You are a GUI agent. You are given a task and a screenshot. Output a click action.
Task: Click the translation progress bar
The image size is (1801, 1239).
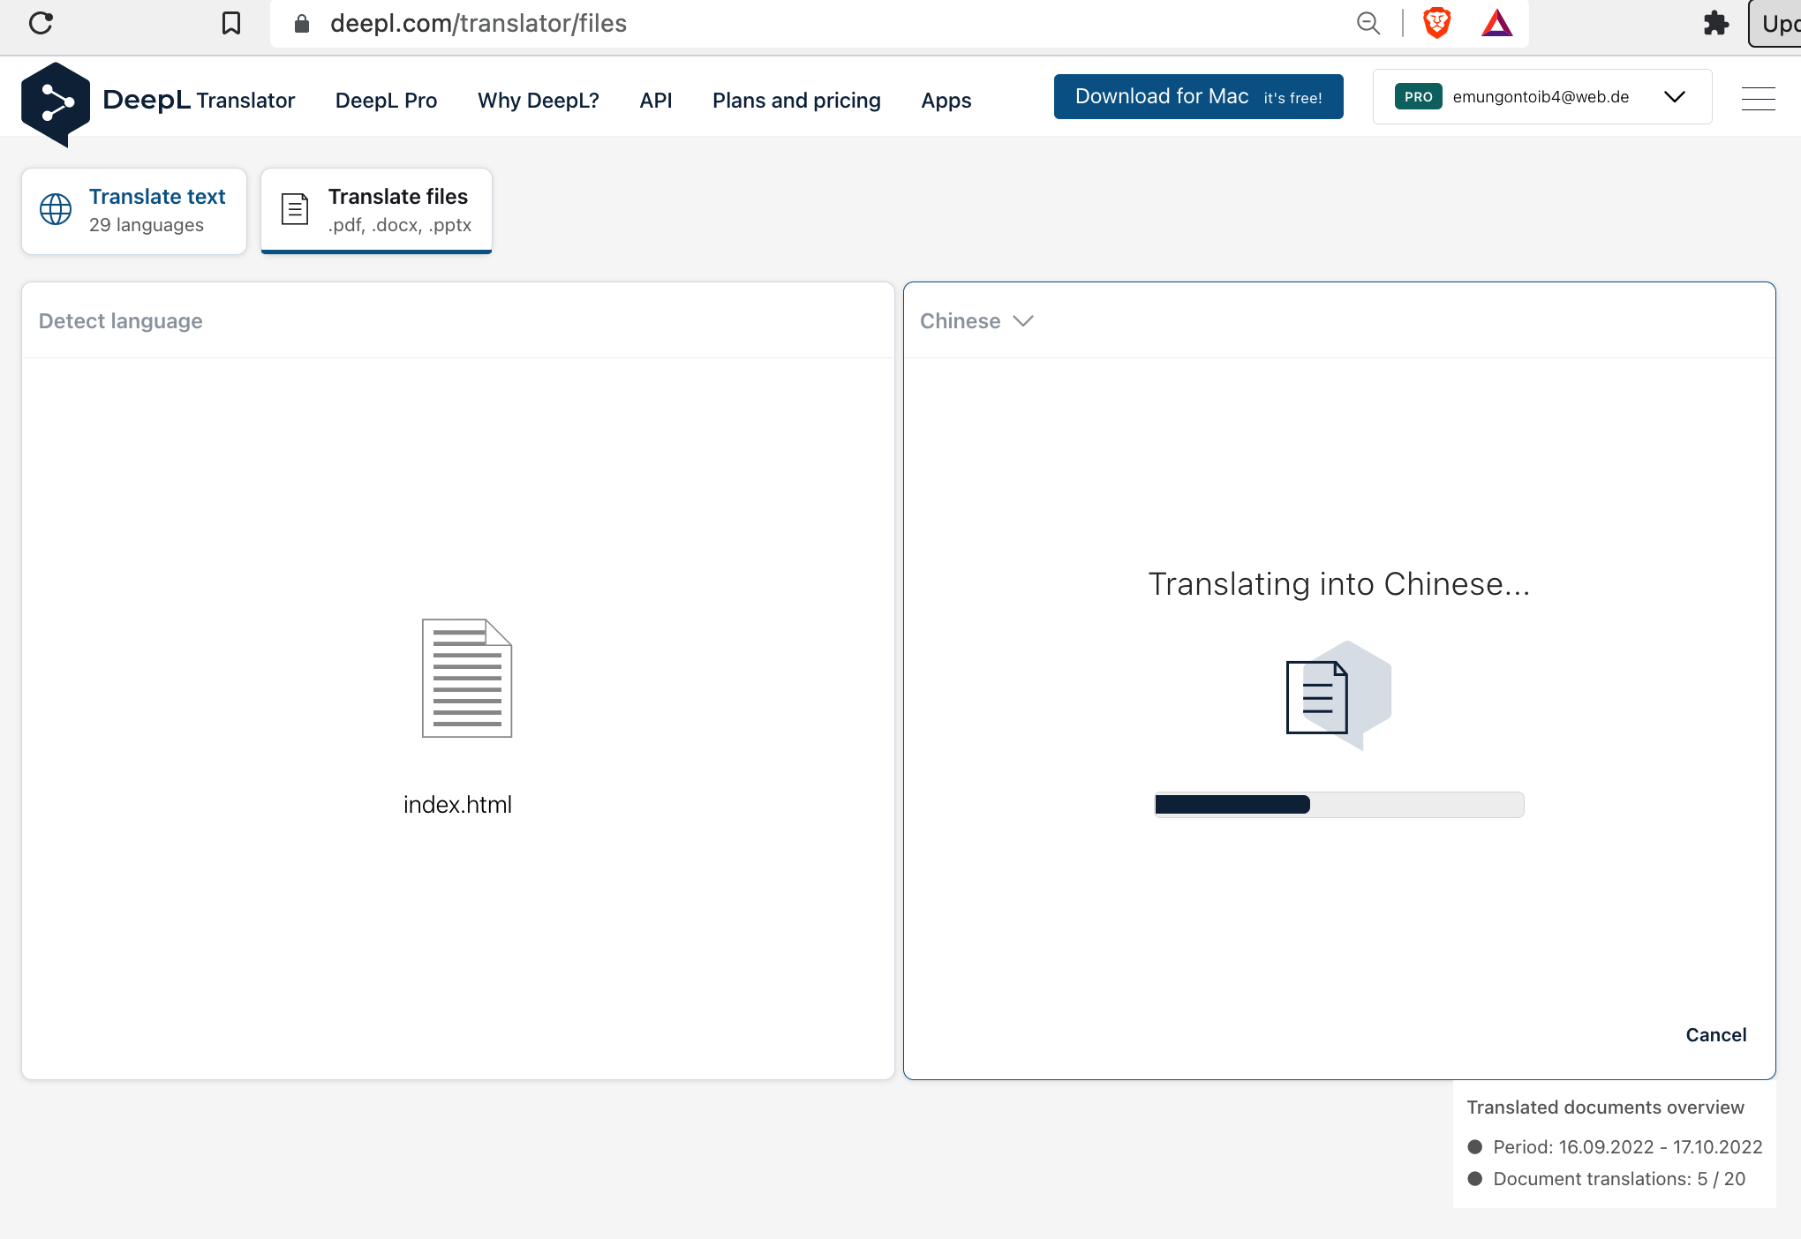point(1338,804)
